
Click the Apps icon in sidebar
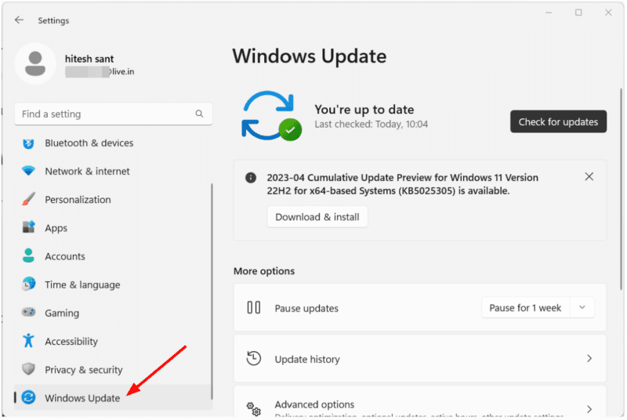[28, 227]
